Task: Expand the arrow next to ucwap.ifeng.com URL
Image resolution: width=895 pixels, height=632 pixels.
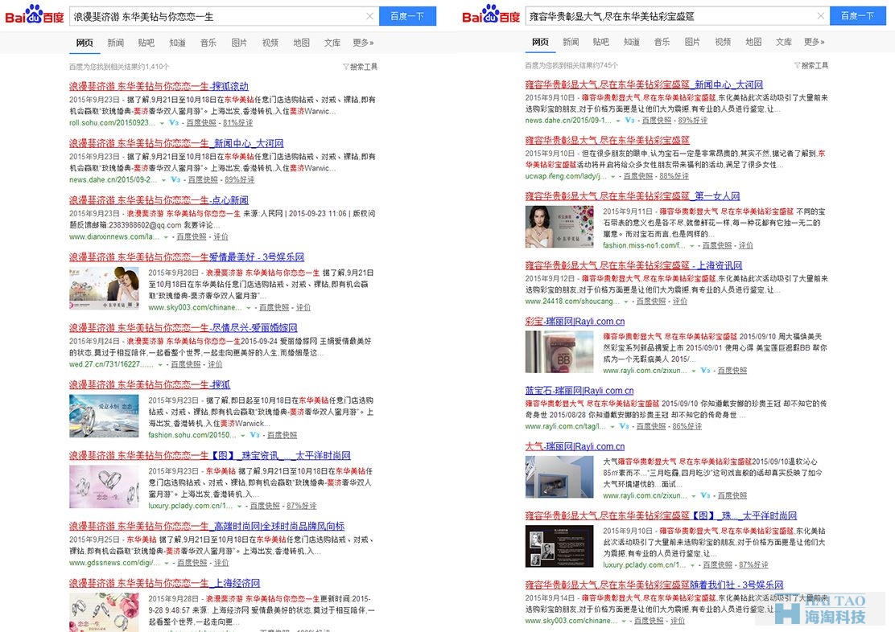Action: coord(613,177)
